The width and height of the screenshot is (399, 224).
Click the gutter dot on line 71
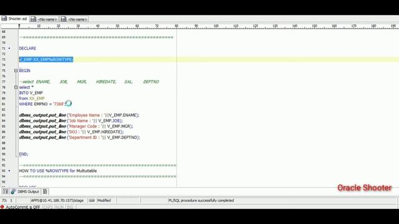pyautogui.click(x=9, y=49)
